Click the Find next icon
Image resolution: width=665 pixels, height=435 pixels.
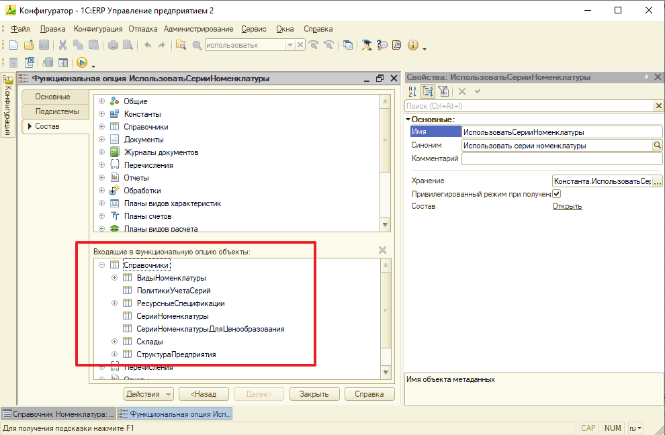point(314,45)
